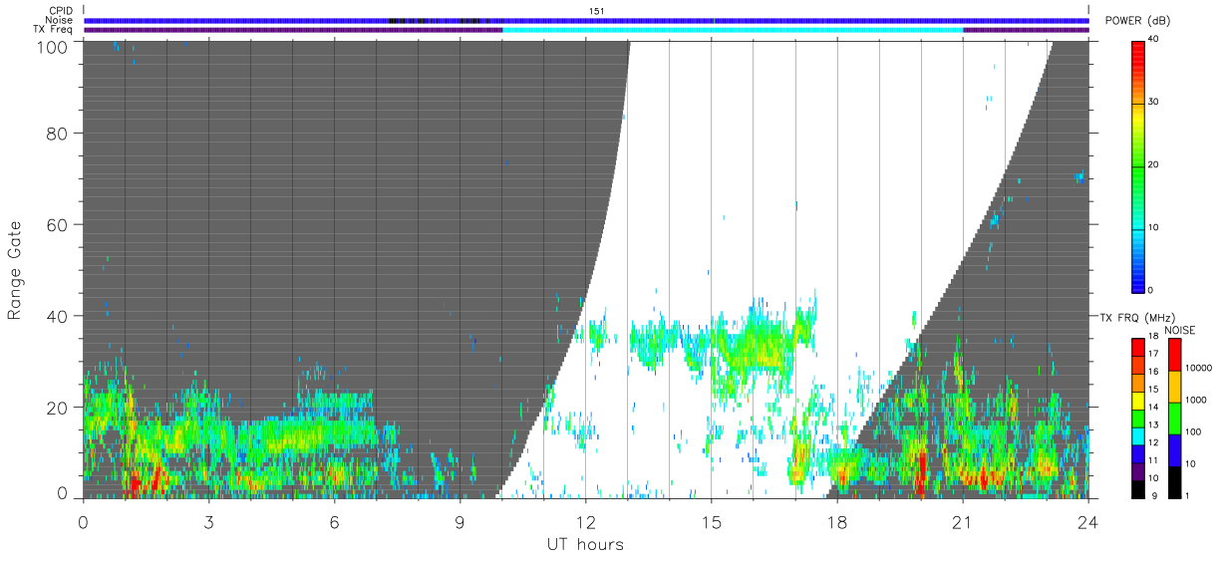
Task: Click the 100 label on Range Gate axis
Action: point(54,47)
